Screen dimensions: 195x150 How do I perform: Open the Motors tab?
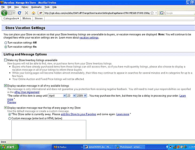pos(27,18)
